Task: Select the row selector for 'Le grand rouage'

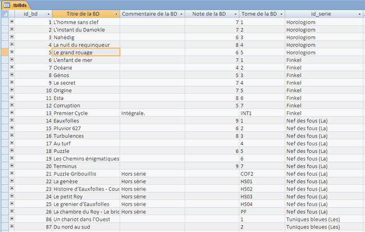Action: coord(4,52)
